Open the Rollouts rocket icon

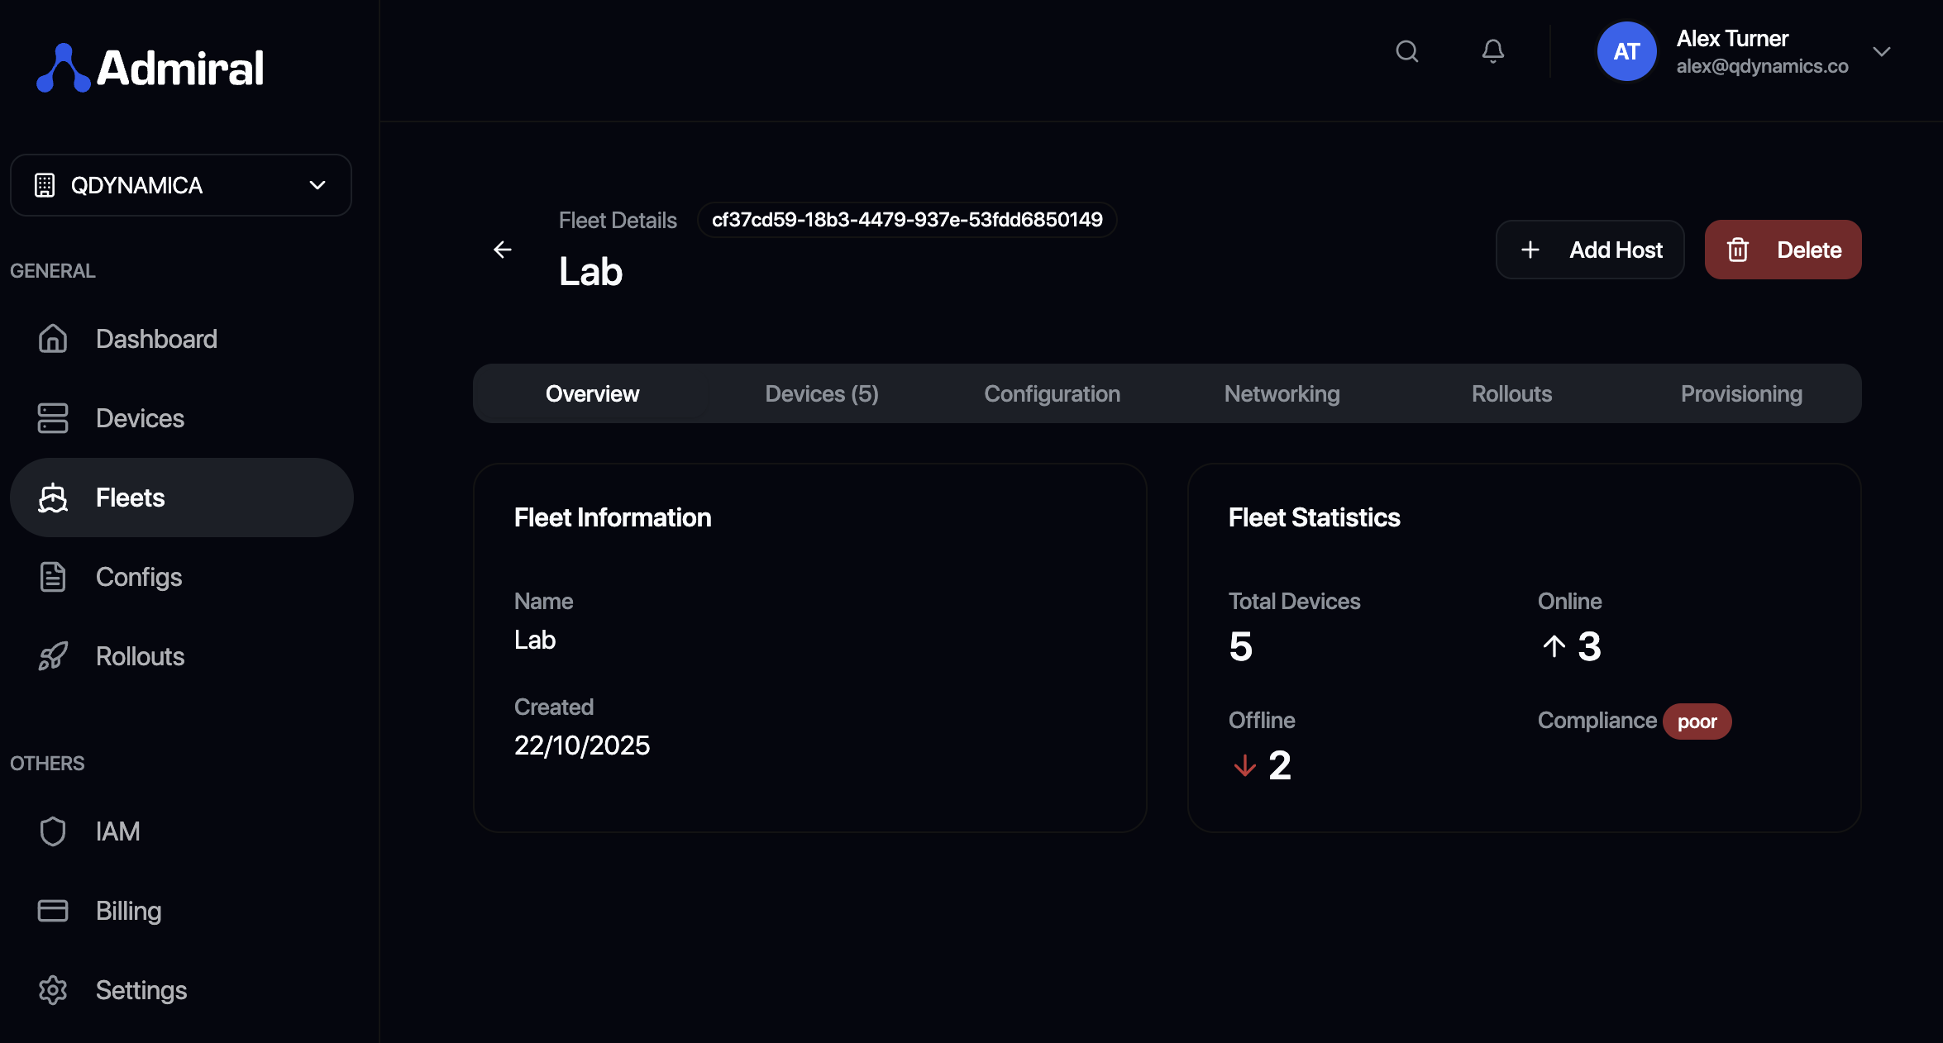coord(53,655)
